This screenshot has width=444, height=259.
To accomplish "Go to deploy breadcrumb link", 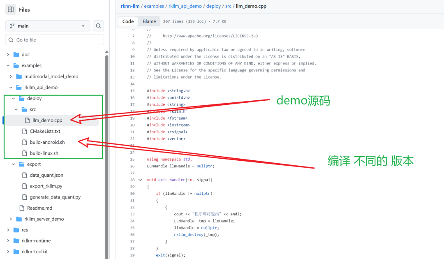I will [x=213, y=6].
